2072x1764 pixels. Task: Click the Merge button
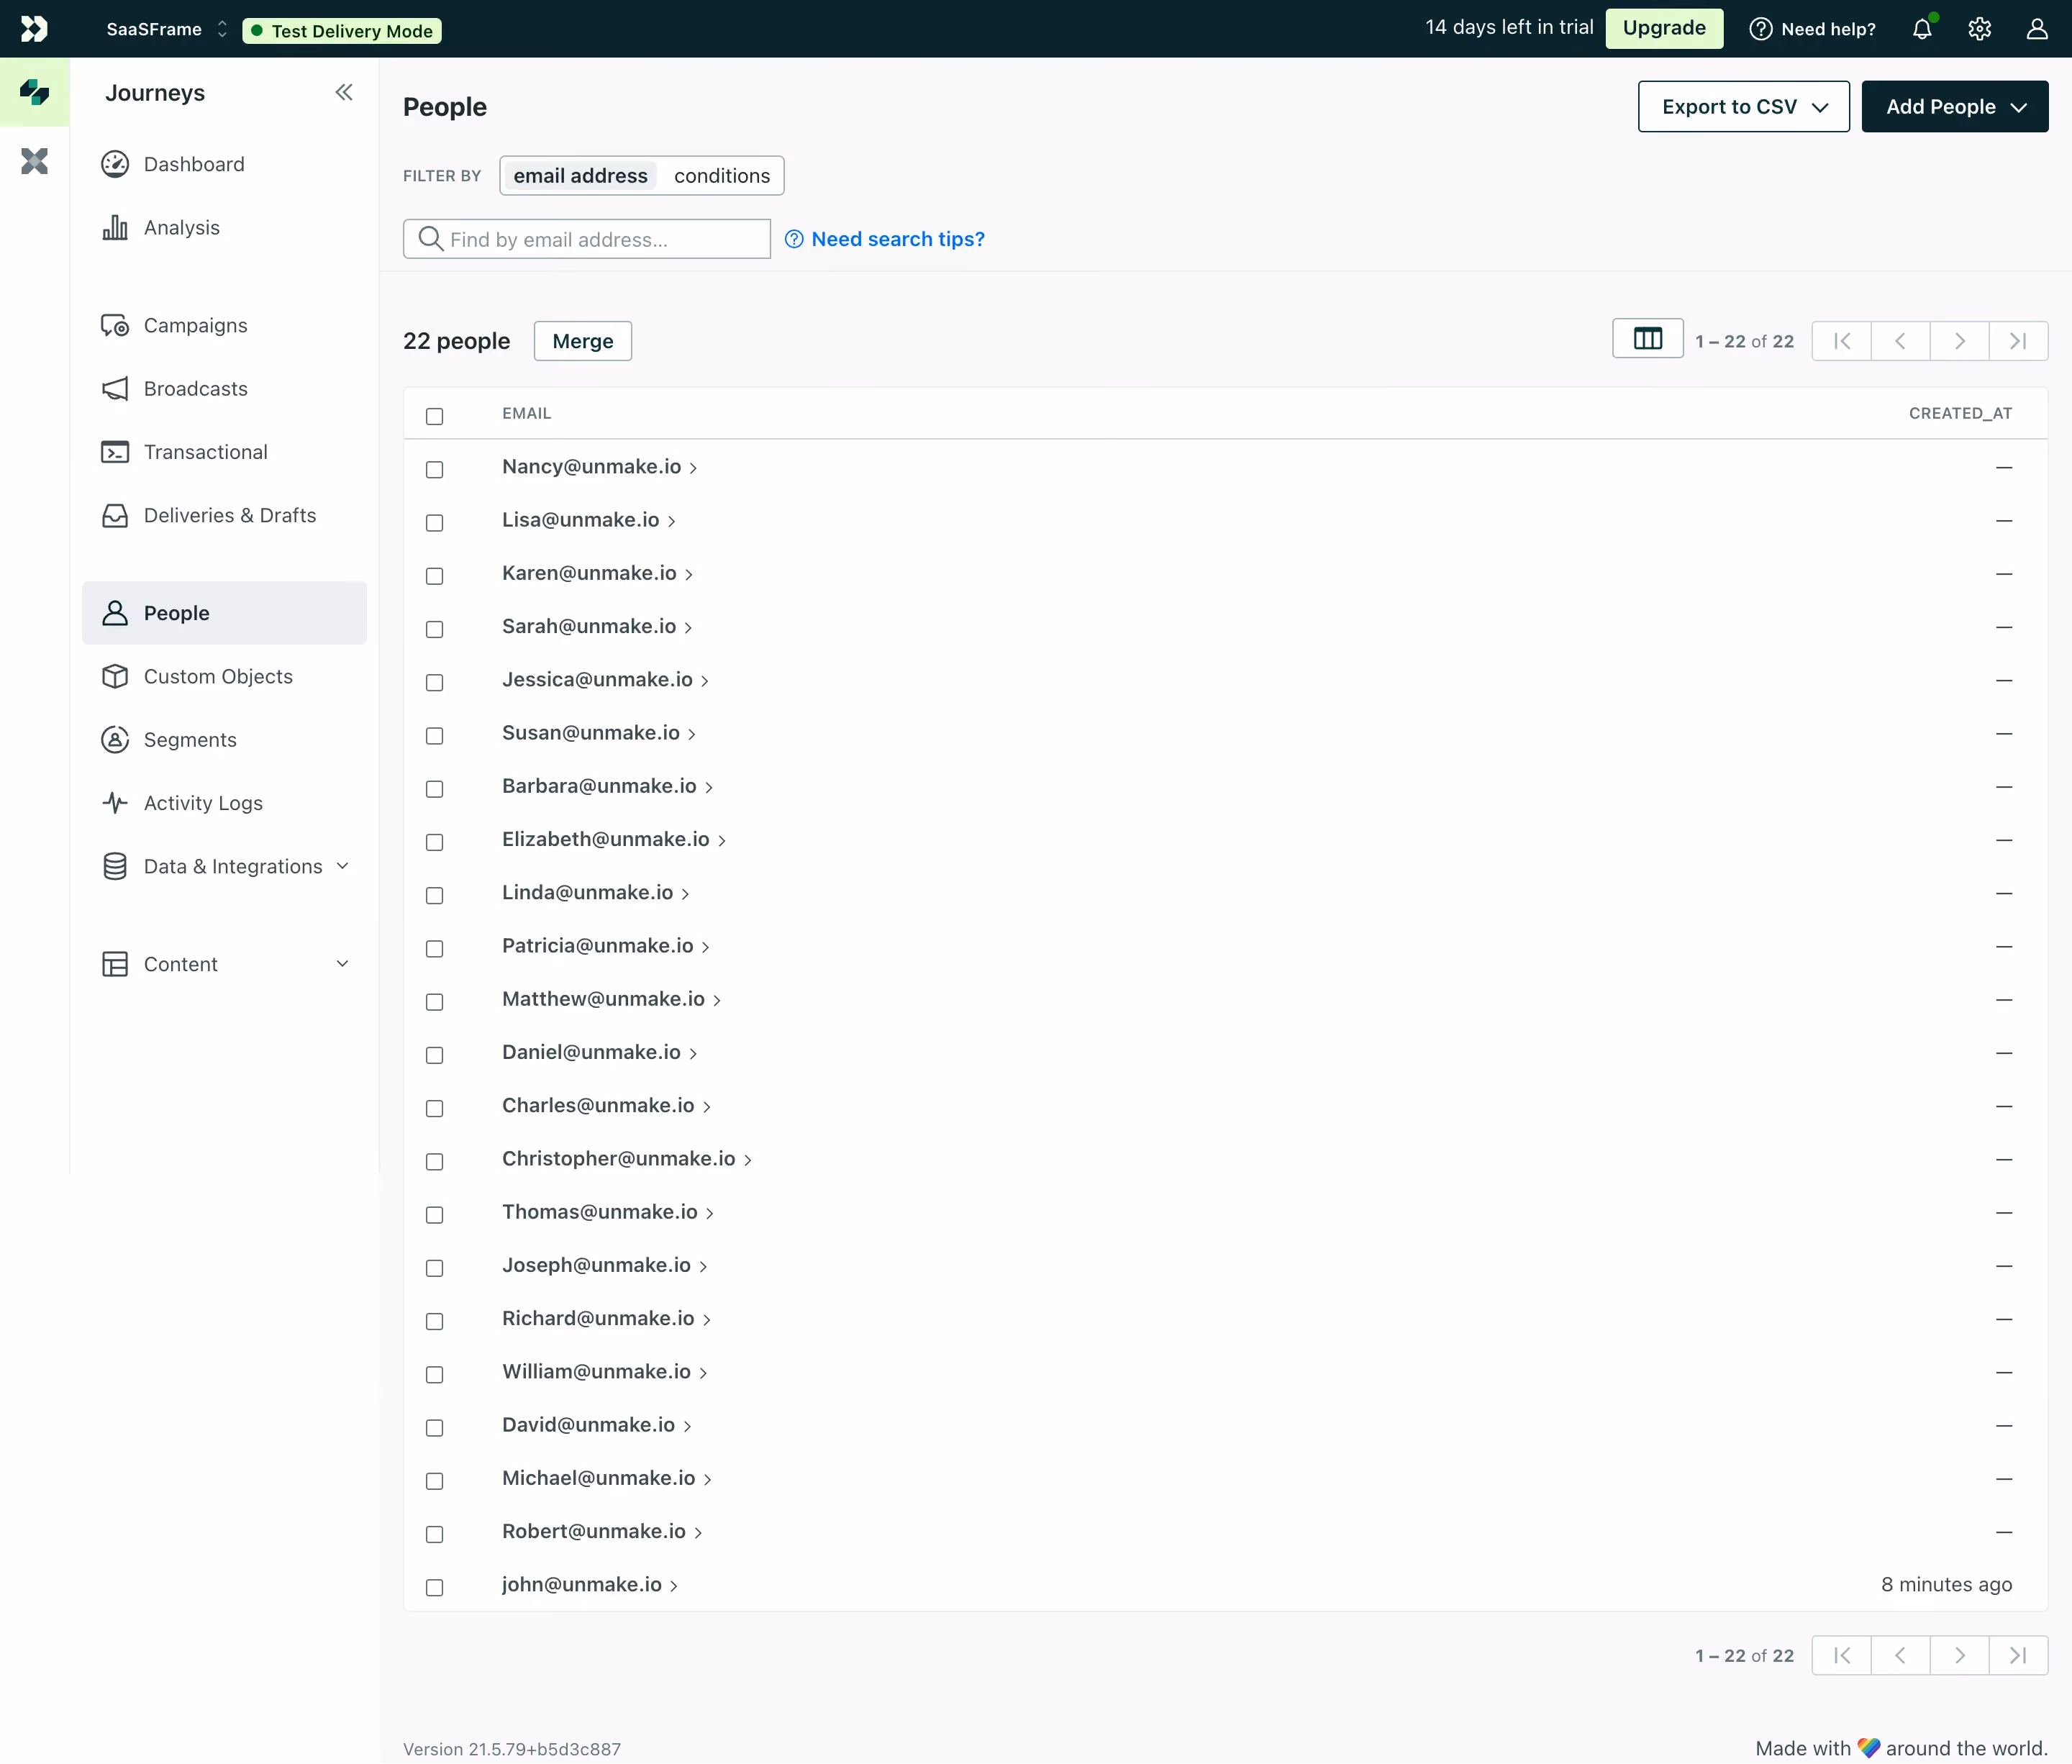tap(583, 341)
